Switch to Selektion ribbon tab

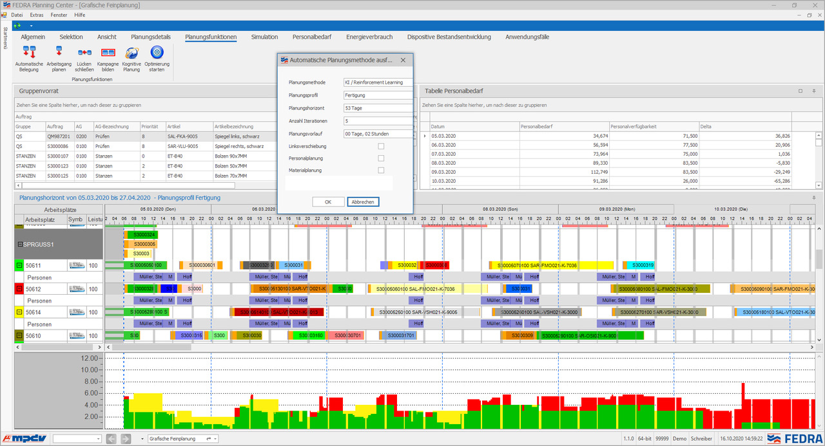point(72,37)
